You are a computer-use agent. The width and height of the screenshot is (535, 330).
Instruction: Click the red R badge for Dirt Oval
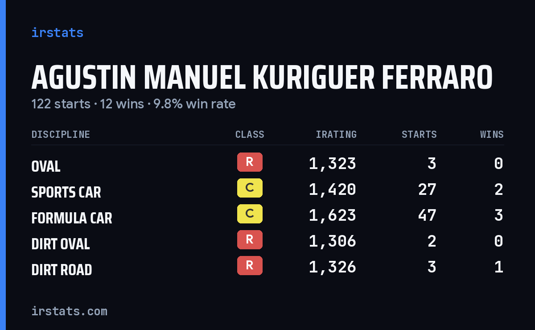click(250, 239)
